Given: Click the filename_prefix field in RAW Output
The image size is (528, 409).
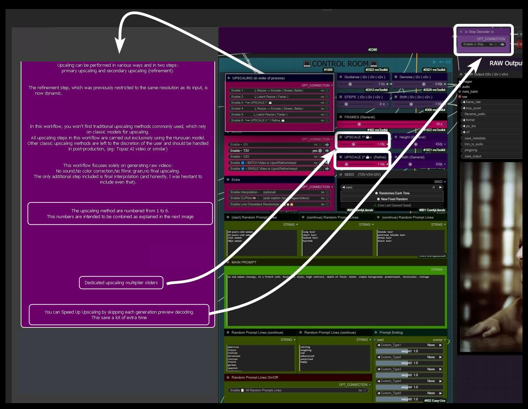Looking at the screenshot, I should pyautogui.click(x=491, y=114).
